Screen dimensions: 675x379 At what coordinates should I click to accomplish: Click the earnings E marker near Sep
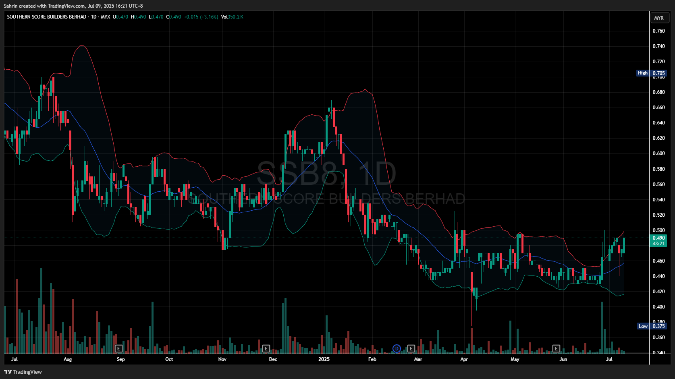tap(118, 348)
